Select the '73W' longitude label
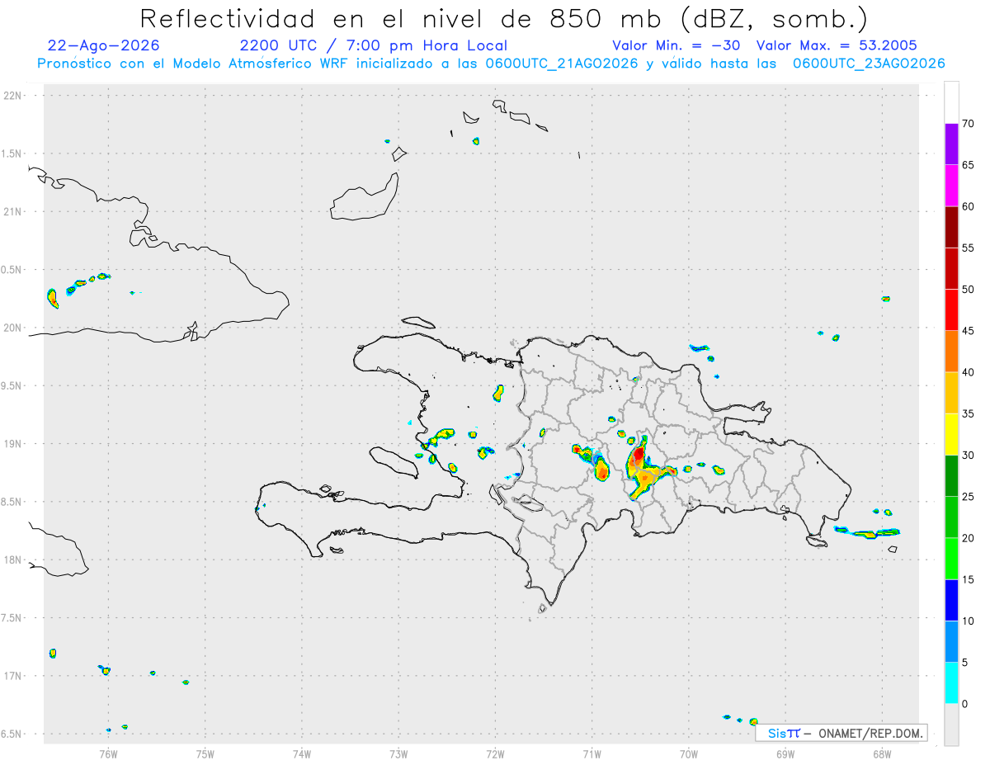 398,754
